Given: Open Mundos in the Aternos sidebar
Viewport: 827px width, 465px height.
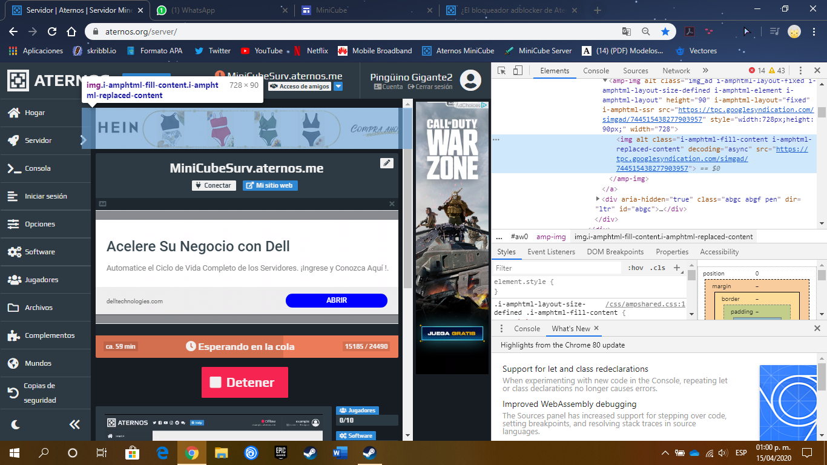Looking at the screenshot, I should tap(45, 363).
